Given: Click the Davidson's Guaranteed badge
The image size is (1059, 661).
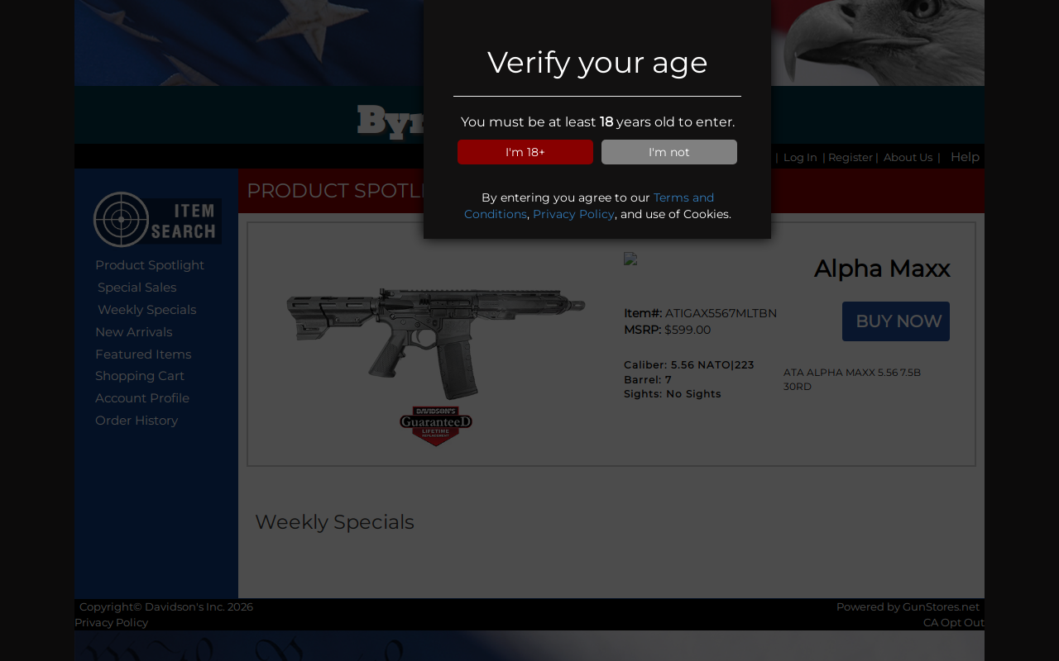Looking at the screenshot, I should [436, 426].
